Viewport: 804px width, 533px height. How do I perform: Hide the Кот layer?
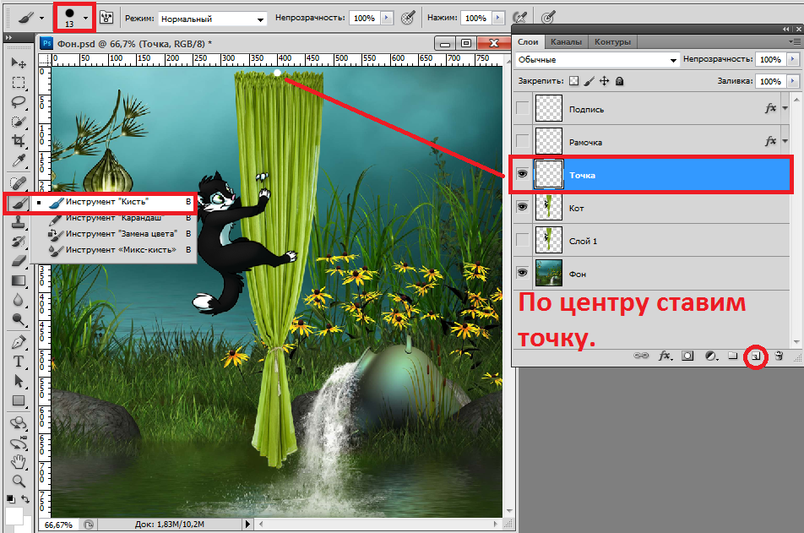(x=522, y=207)
